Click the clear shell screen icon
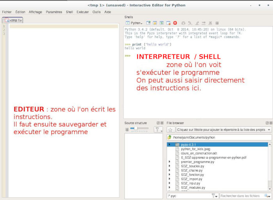This screenshot has height=200, width=273. pyautogui.click(x=148, y=23)
